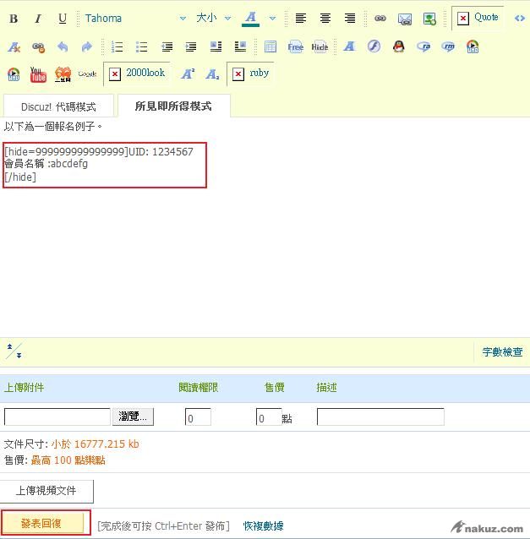Insert a YouTube video
This screenshot has height=539, width=530.
(38, 74)
